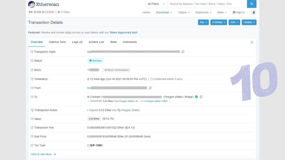
Task: Click the From address link
Action: 117,88
